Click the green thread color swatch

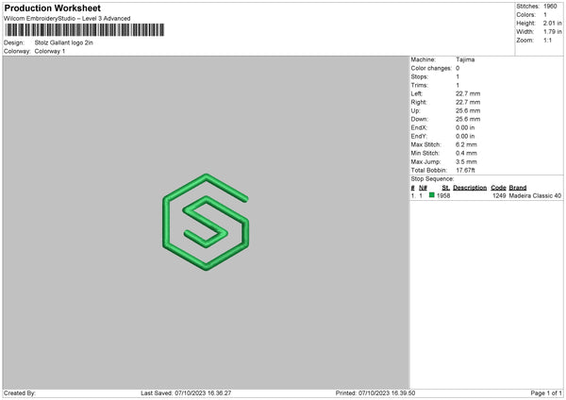coord(431,195)
